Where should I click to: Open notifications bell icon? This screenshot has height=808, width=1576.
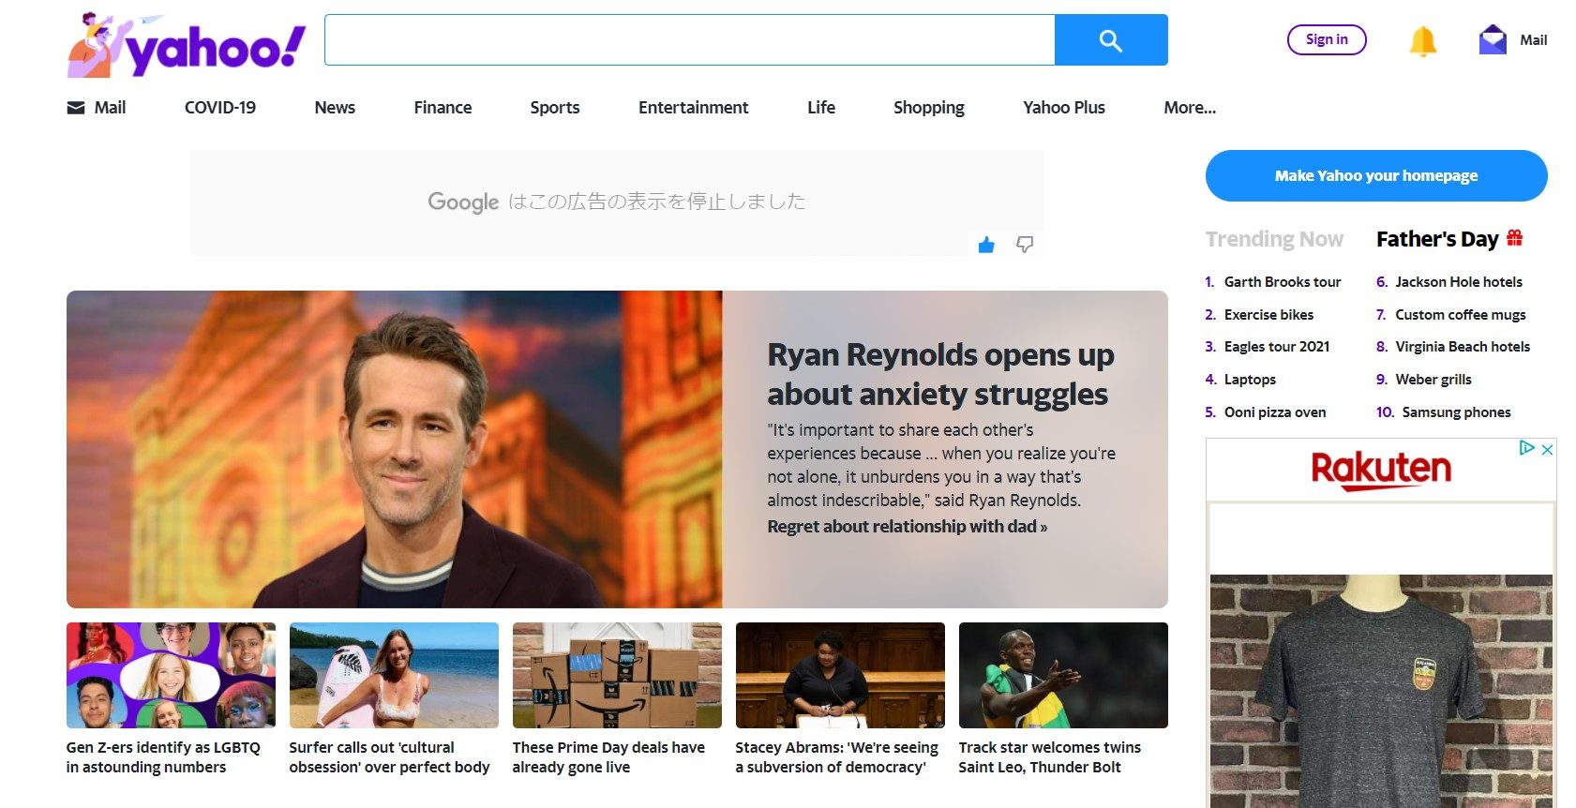pos(1422,40)
